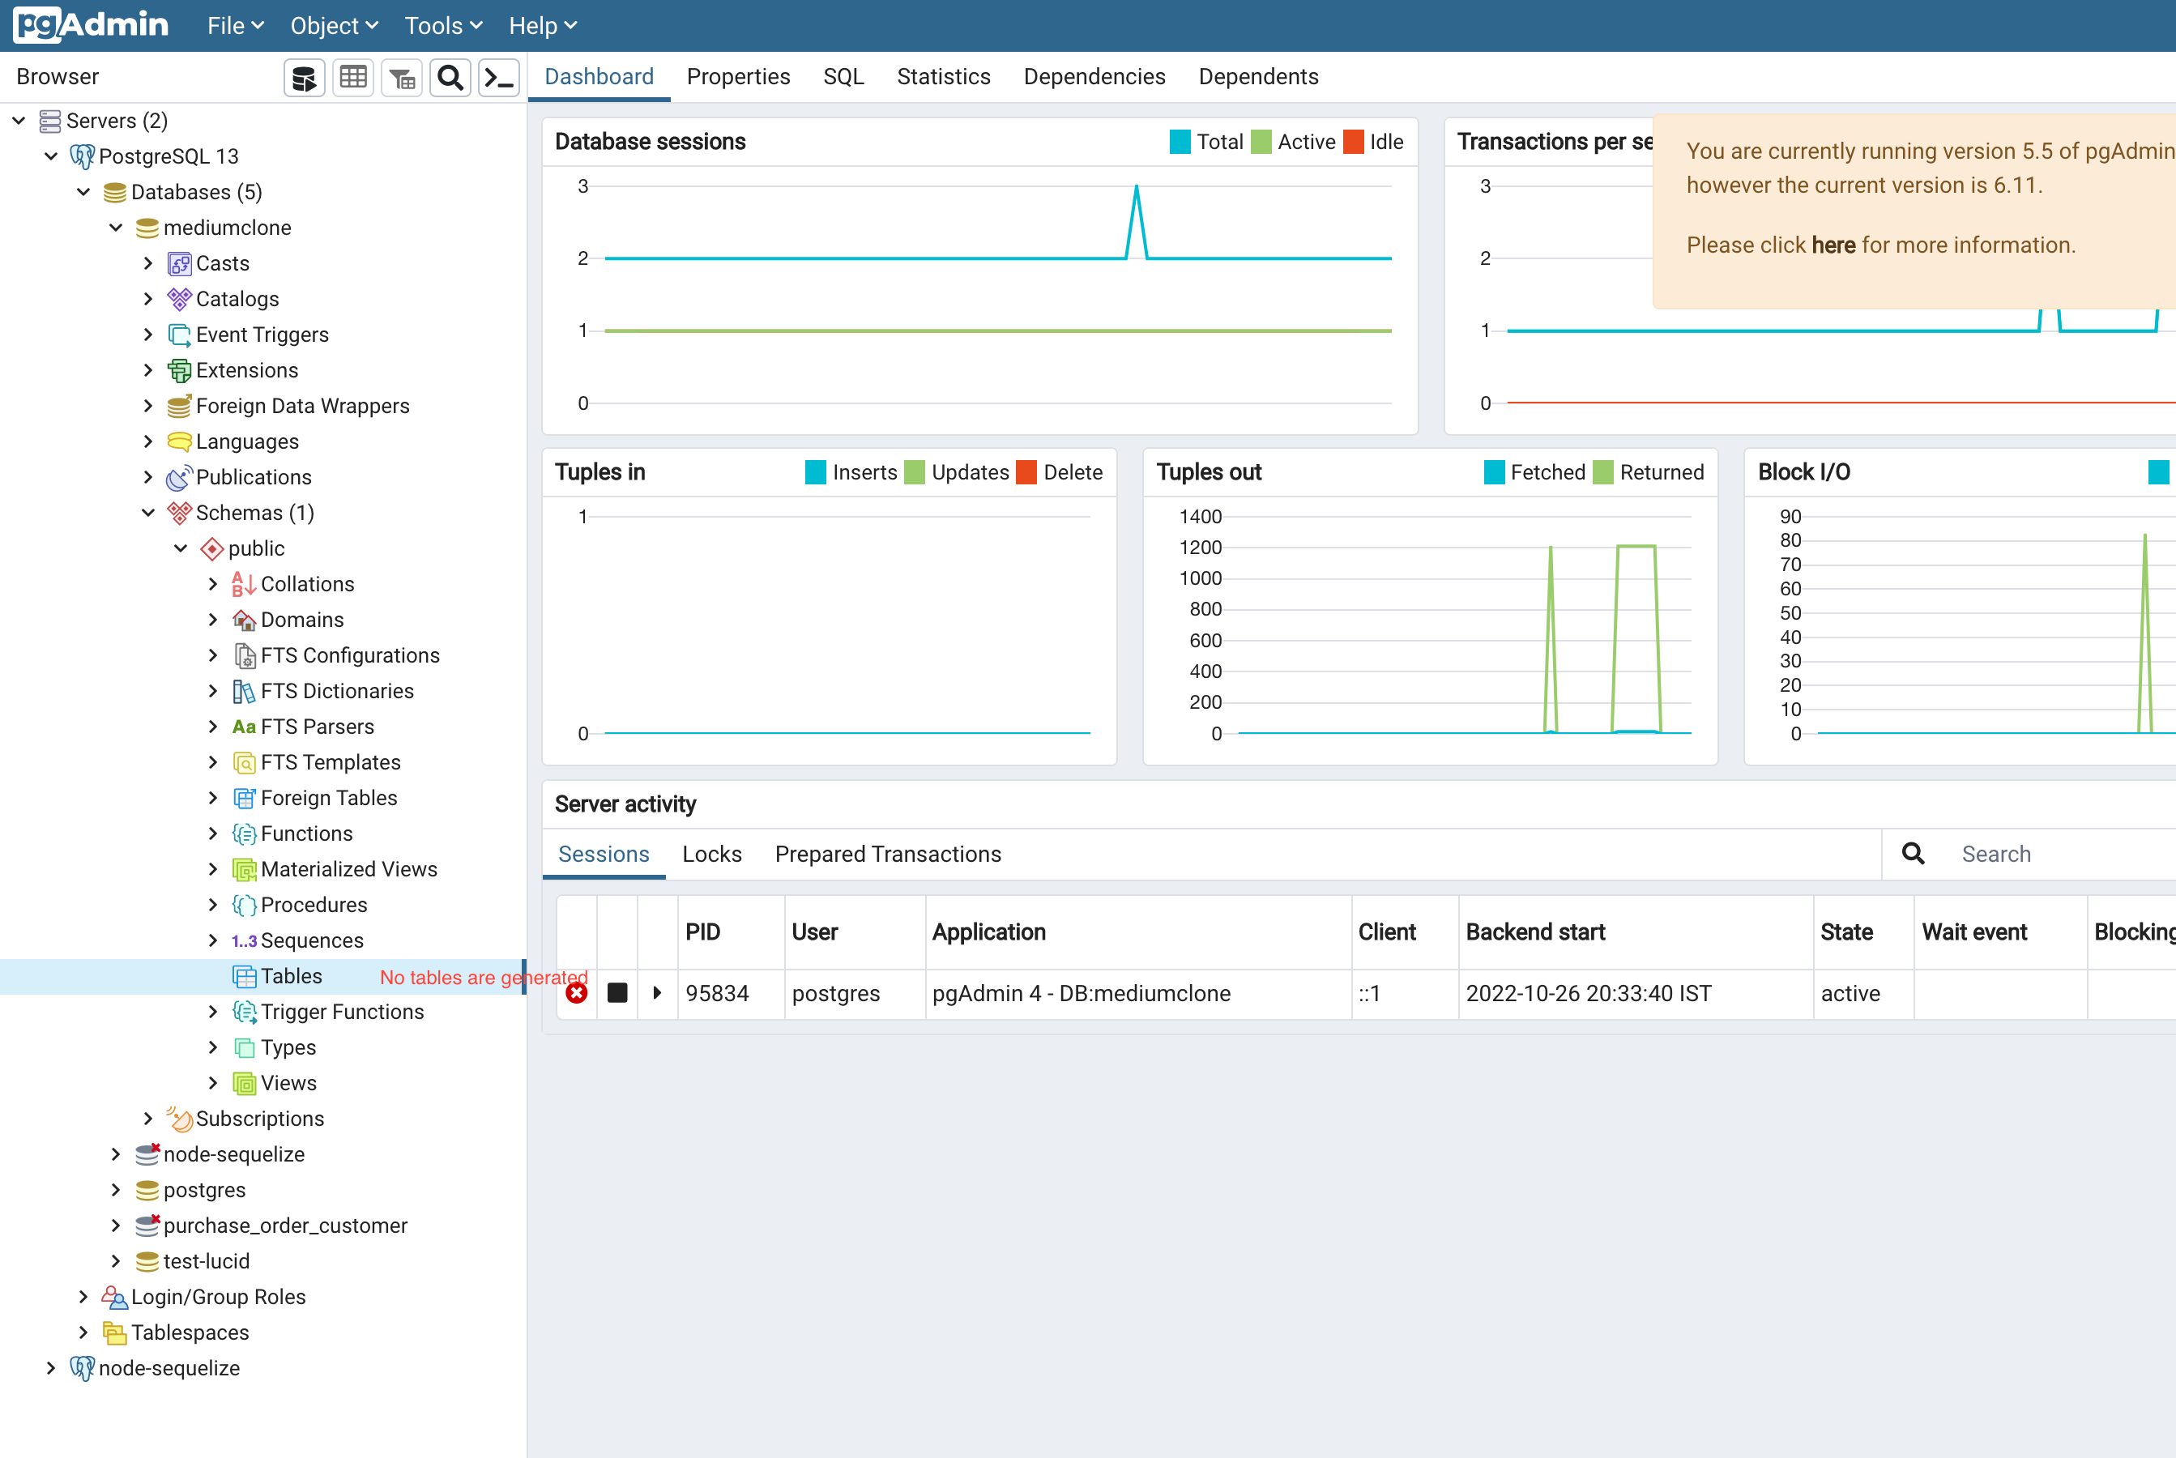Screen dimensions: 2176x1458
Task: Click the search icon in Server activity
Action: [1914, 853]
